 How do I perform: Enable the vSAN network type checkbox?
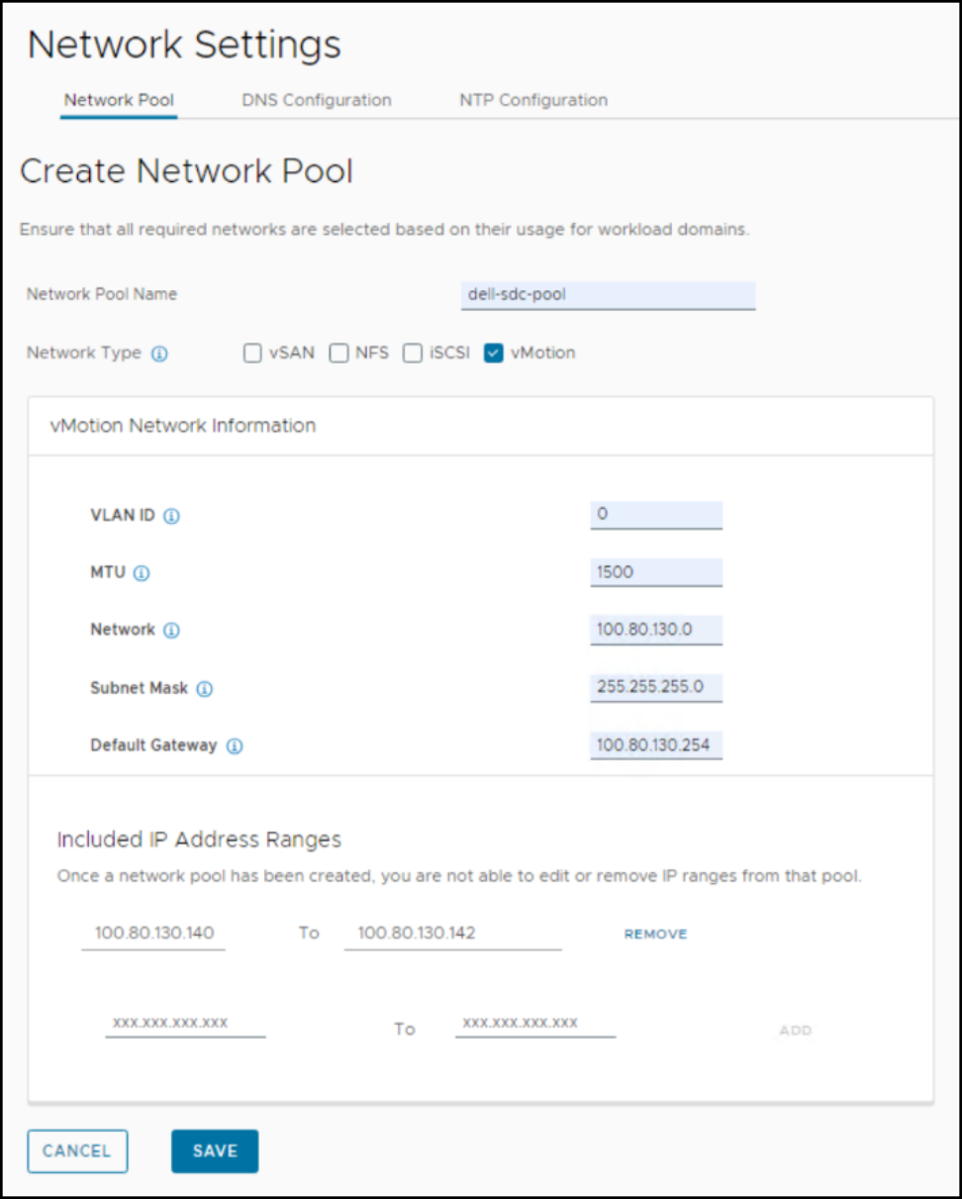(x=252, y=353)
